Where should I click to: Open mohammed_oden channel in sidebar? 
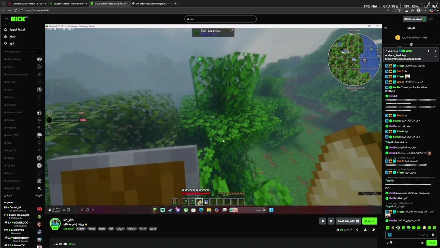pos(23,74)
